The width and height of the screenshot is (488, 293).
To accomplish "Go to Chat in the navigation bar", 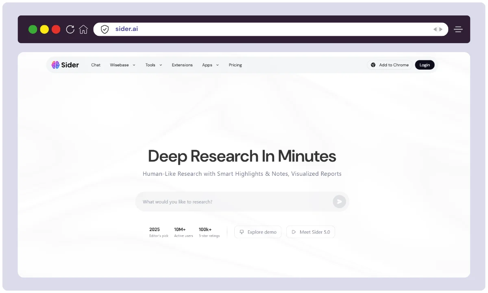I will click(x=96, y=65).
